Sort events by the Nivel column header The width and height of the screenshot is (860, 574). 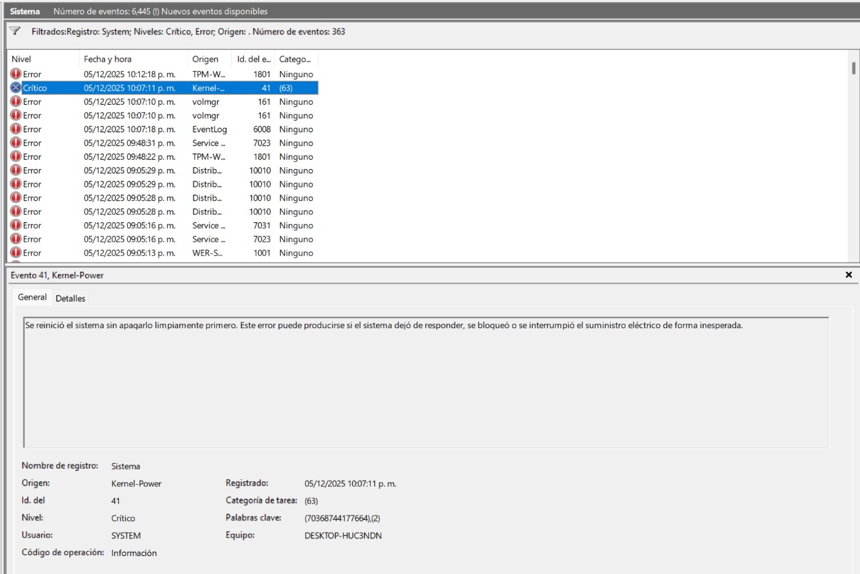pyautogui.click(x=43, y=59)
